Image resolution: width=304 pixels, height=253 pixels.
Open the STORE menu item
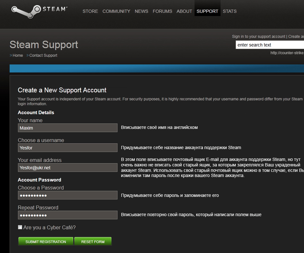point(90,11)
